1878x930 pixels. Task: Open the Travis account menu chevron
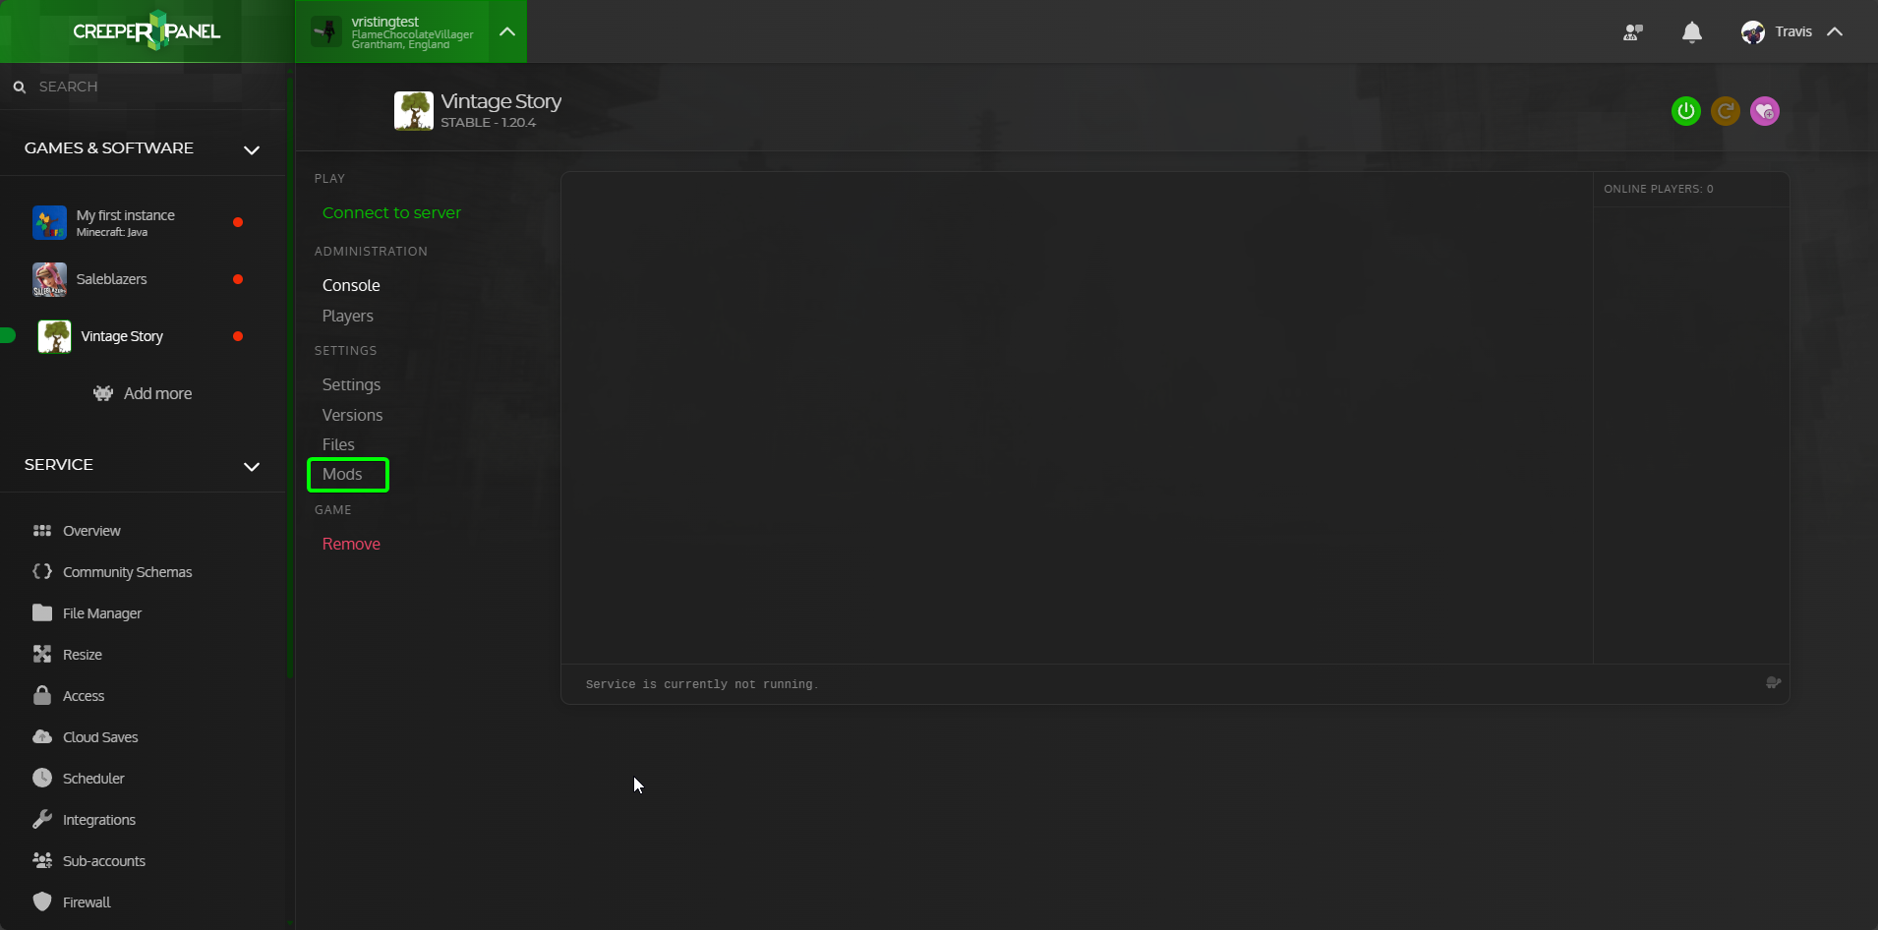1835,31
